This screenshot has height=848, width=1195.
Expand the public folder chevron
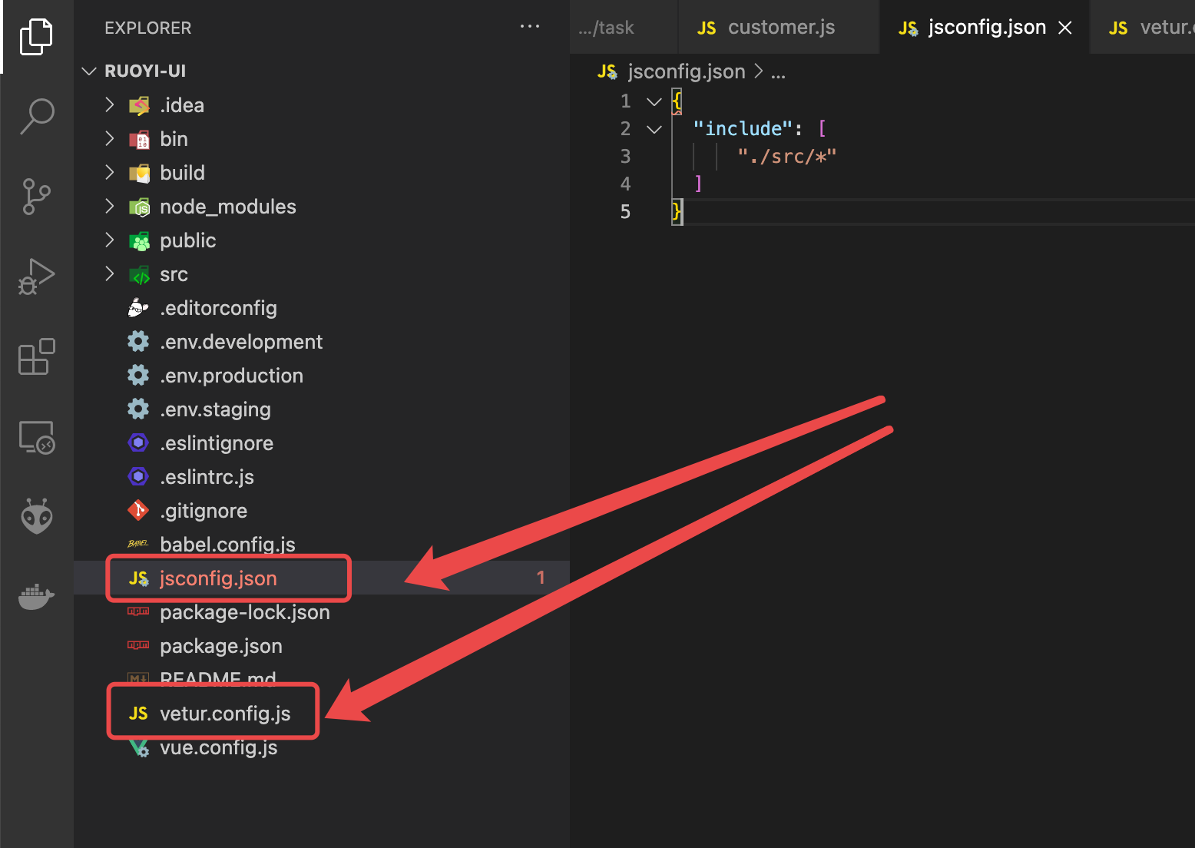tap(109, 240)
